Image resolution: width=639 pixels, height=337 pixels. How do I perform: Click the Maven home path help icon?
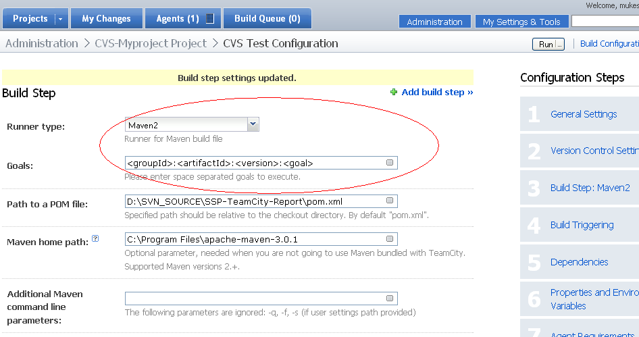pos(95,239)
